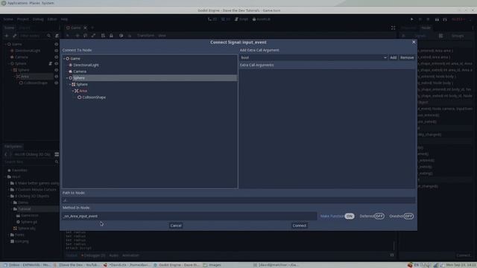Viewport: 477px width, 268px height.
Task: Switch to the Script workspace
Action: (241, 19)
